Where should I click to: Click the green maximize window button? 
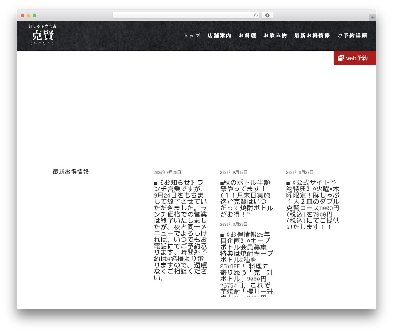pos(34,15)
